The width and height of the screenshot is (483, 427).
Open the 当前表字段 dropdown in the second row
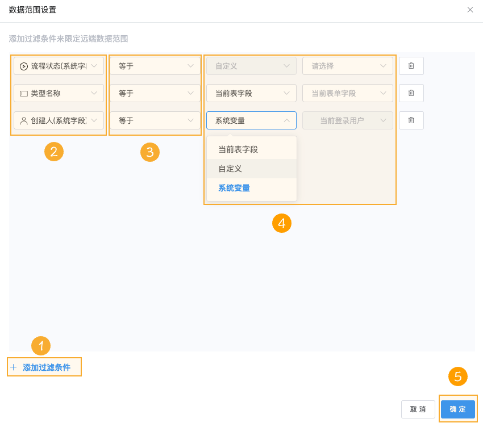[x=251, y=93]
